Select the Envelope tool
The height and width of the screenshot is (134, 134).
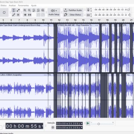(18, 10)
